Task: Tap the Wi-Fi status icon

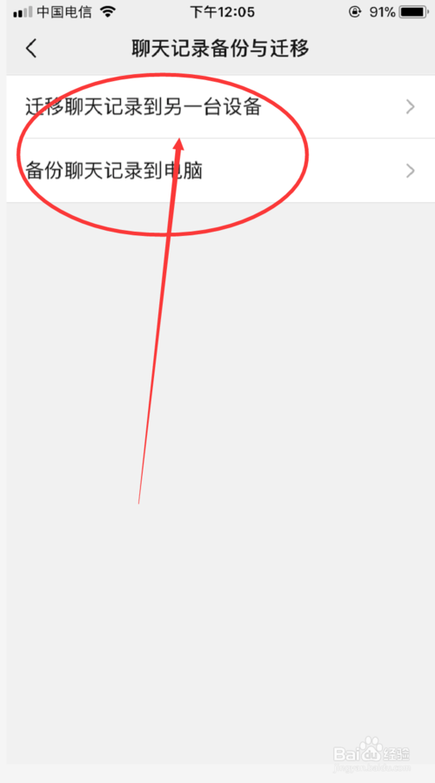Action: click(107, 12)
